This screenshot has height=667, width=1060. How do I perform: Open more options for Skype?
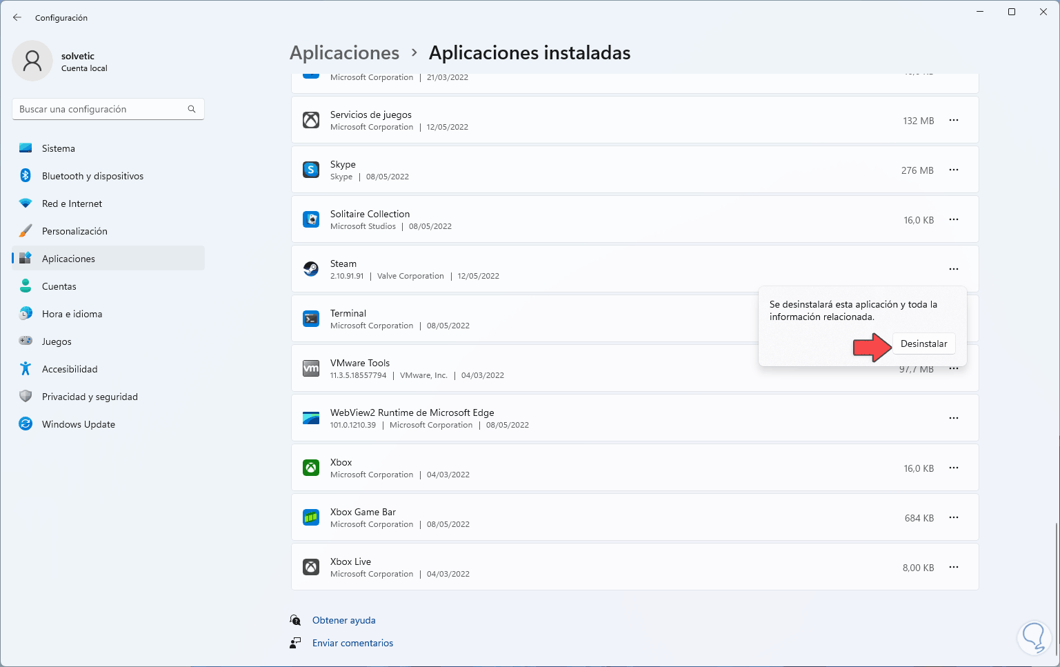[954, 170]
